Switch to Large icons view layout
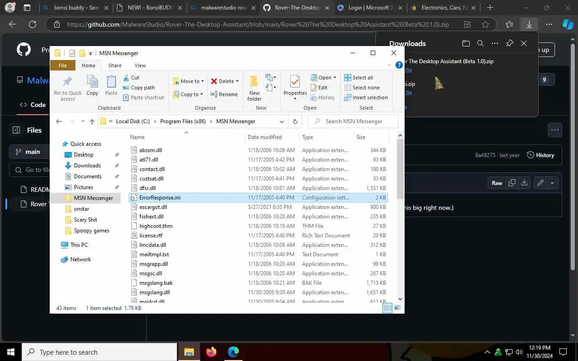 397,308
